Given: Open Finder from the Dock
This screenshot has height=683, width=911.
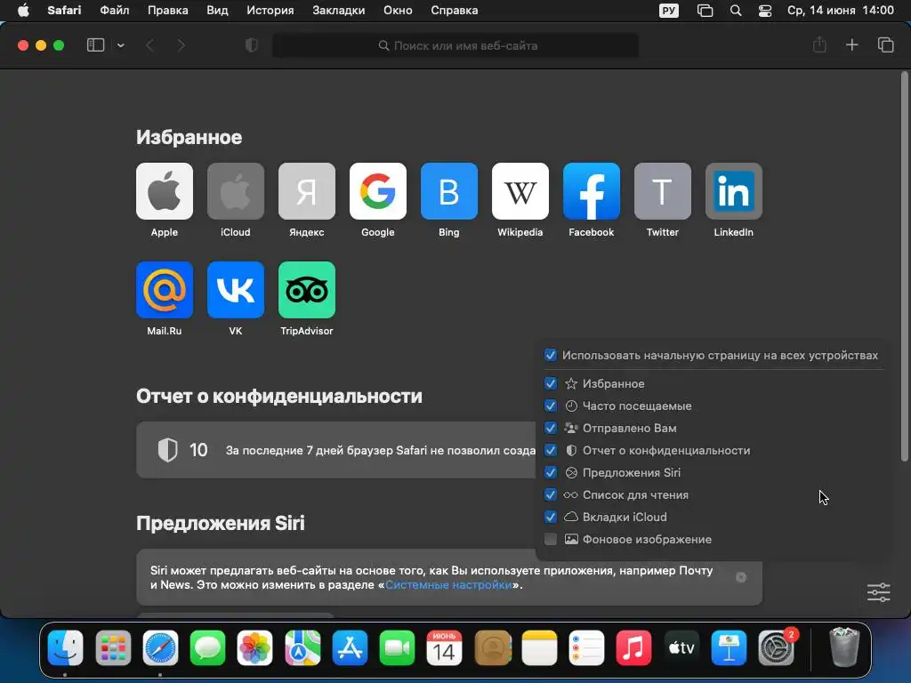Looking at the screenshot, I should coord(65,647).
